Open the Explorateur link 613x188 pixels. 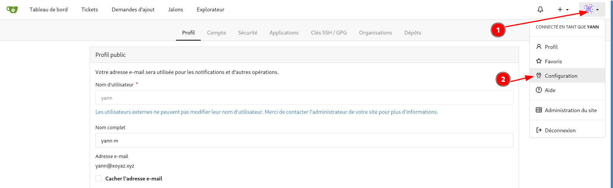tap(210, 9)
